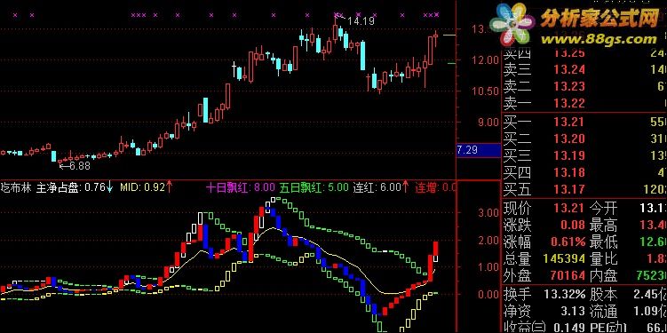The width and height of the screenshot is (667, 333).
Task: Click the 量比 volume ratio label
Action: point(603,258)
